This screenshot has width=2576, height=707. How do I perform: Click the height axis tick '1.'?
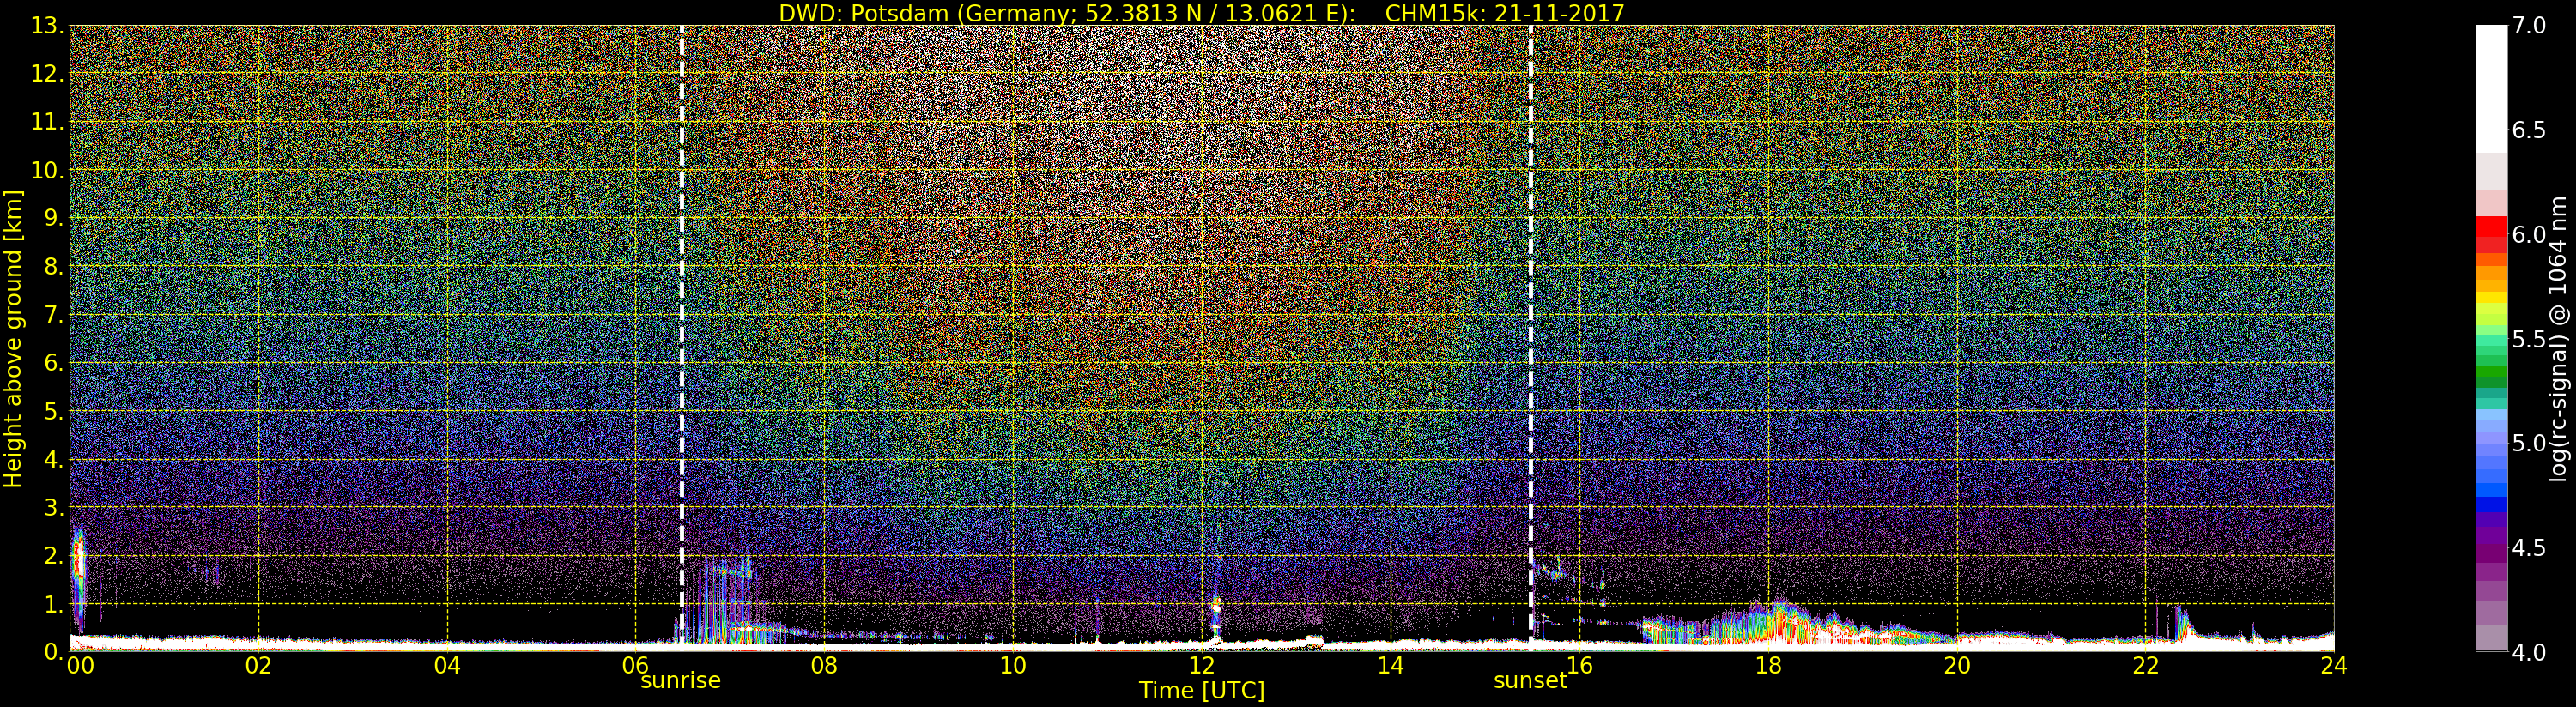[54, 604]
